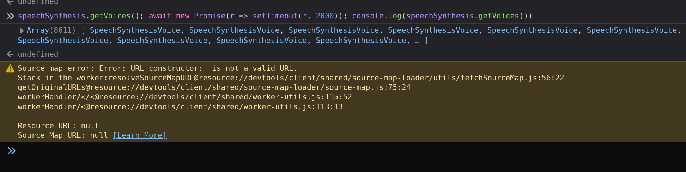Click the Resource URL: null line
The height and width of the screenshot is (172, 686).
click(x=58, y=126)
